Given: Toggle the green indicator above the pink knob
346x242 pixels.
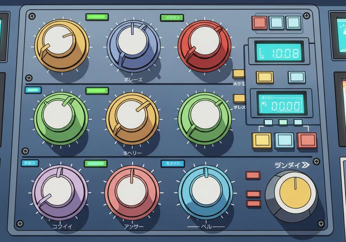Looking at the screenshot, I should [x=95, y=164].
